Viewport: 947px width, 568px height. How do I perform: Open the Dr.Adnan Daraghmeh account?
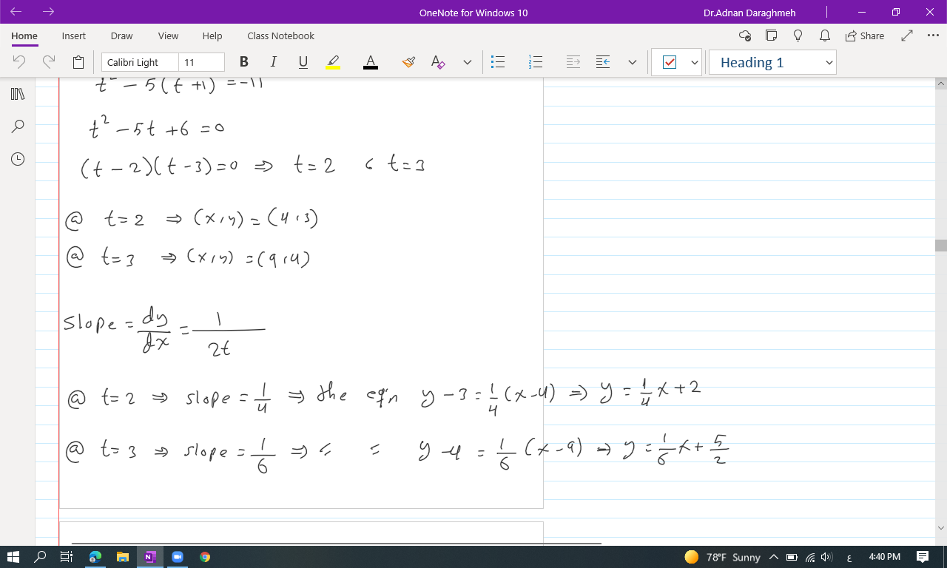click(749, 13)
